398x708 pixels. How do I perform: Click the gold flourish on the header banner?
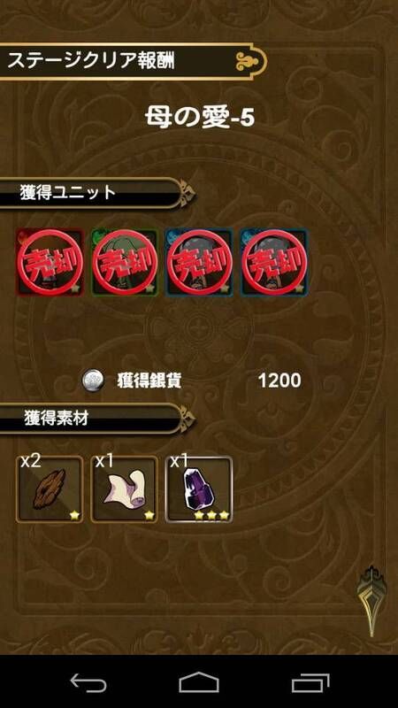249,61
